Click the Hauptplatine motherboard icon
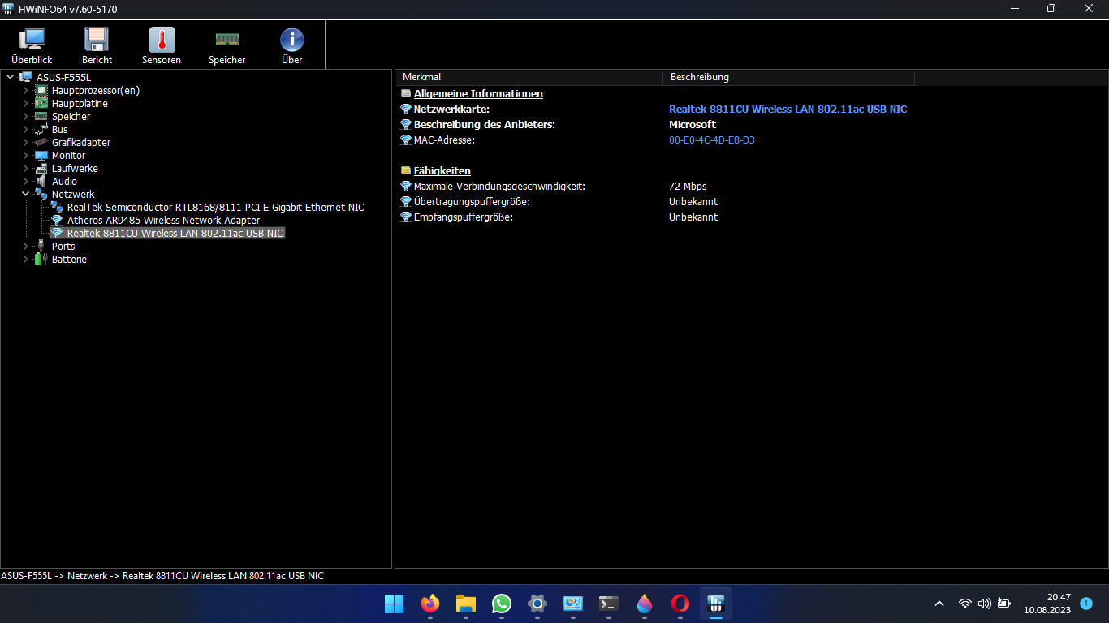 click(x=41, y=104)
